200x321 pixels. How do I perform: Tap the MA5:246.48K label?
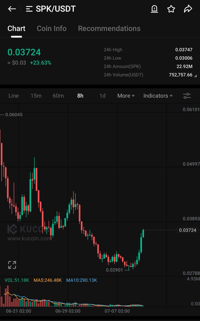pyautogui.click(x=48, y=280)
